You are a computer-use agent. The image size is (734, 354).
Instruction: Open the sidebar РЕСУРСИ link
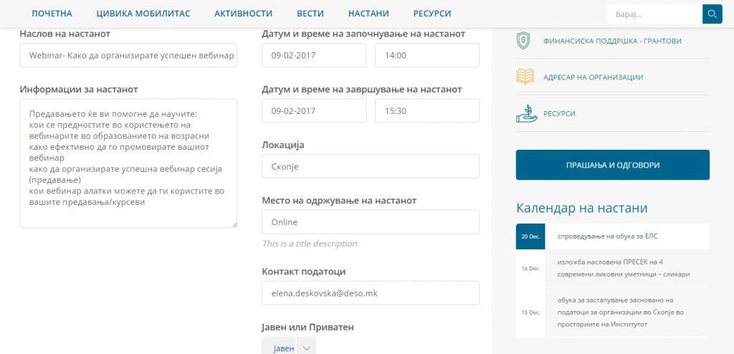(559, 113)
